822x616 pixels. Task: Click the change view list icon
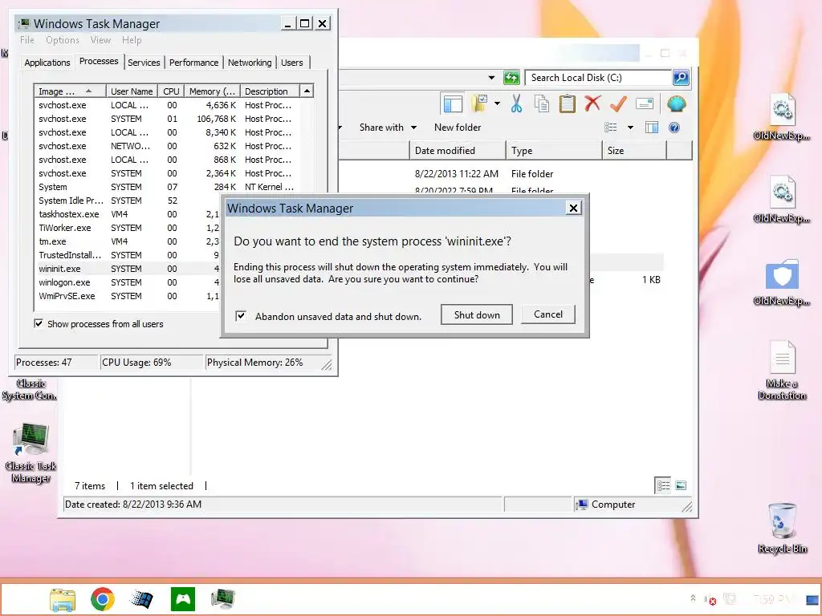(611, 128)
